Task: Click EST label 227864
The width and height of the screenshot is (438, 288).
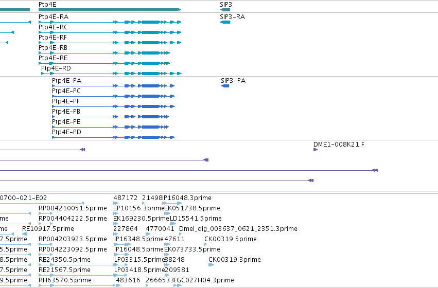Action: click(126, 229)
